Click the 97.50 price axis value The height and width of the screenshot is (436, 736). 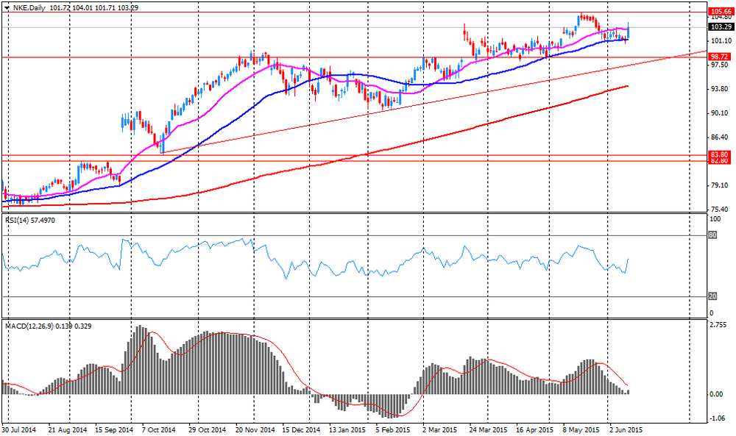(719, 65)
